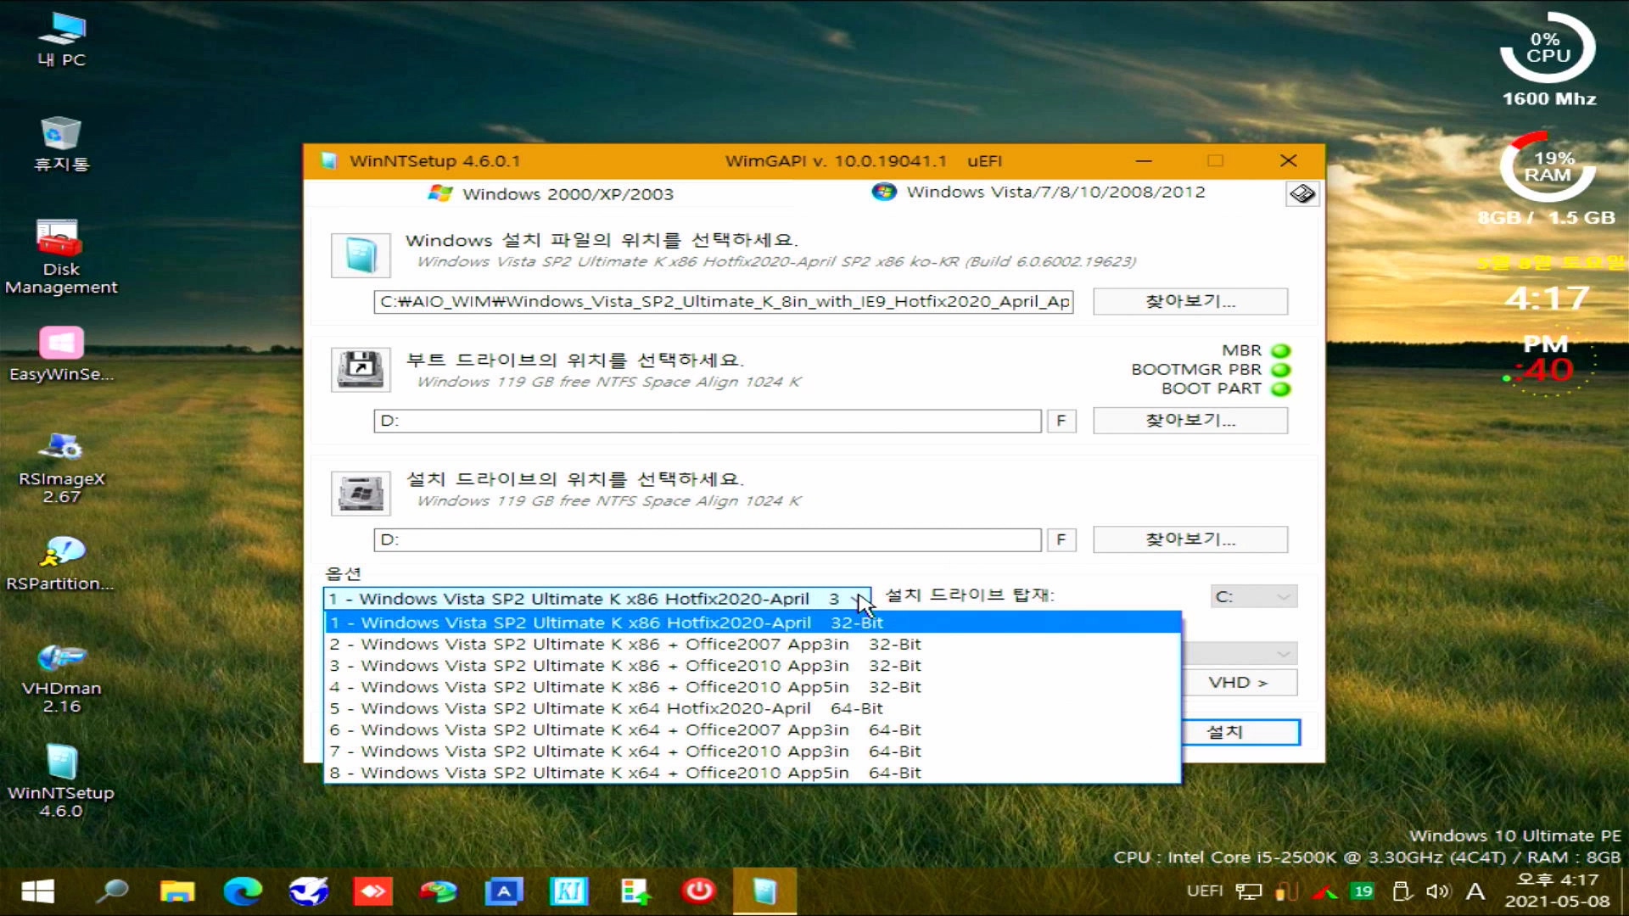
Task: Switch to Windows Vista/7/8/10/2008/2012 tab
Action: 1038,192
